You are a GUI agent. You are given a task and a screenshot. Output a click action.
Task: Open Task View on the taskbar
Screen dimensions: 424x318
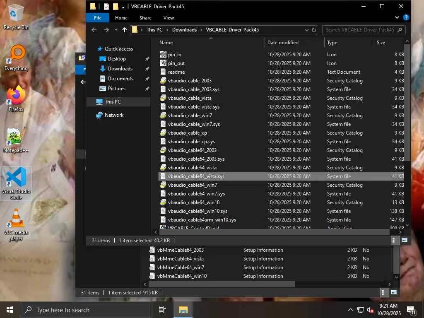[162, 310]
